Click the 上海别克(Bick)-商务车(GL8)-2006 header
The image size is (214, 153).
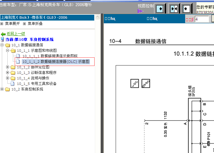47,17
